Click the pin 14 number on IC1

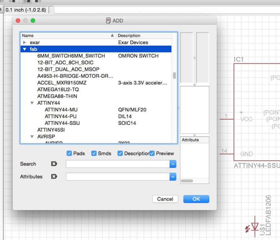click(224, 151)
